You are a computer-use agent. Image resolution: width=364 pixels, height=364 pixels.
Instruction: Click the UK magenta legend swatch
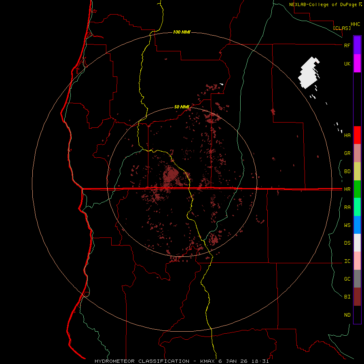(x=357, y=63)
